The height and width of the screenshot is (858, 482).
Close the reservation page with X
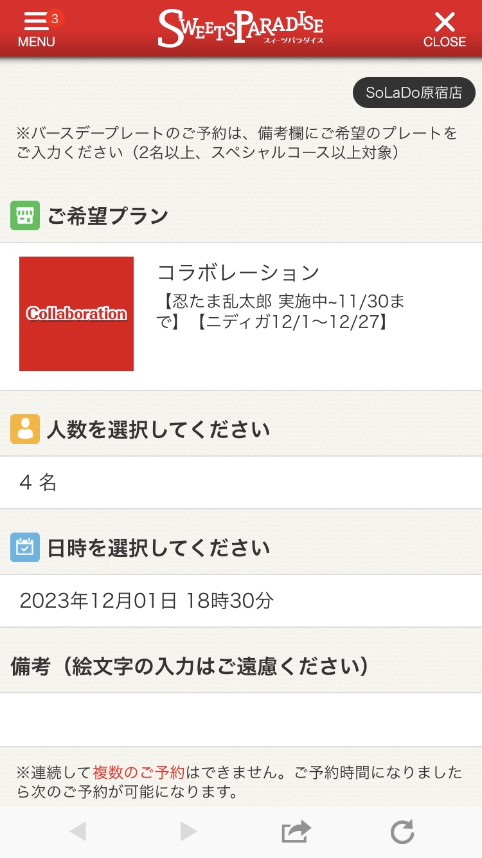point(444,29)
